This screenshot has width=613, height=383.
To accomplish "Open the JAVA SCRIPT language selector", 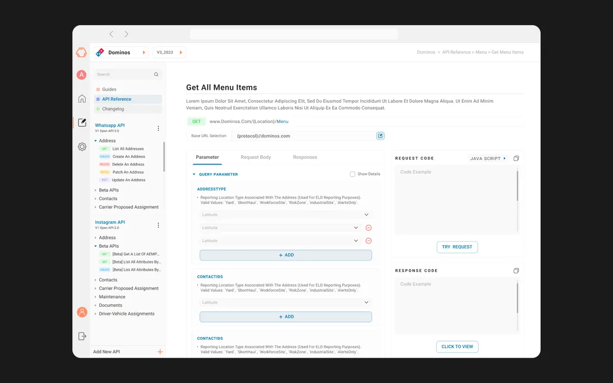I will pyautogui.click(x=488, y=158).
